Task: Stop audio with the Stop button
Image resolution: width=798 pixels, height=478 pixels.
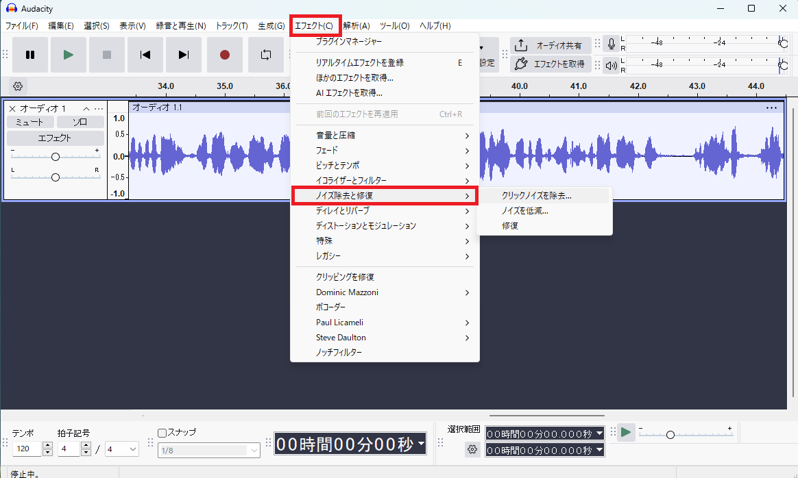Action: pyautogui.click(x=107, y=55)
